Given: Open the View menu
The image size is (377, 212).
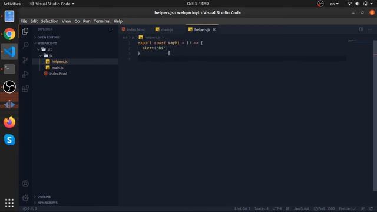Looking at the screenshot, I should (67, 21).
